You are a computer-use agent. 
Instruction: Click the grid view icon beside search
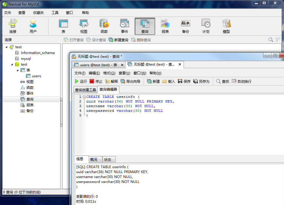coord(278,40)
